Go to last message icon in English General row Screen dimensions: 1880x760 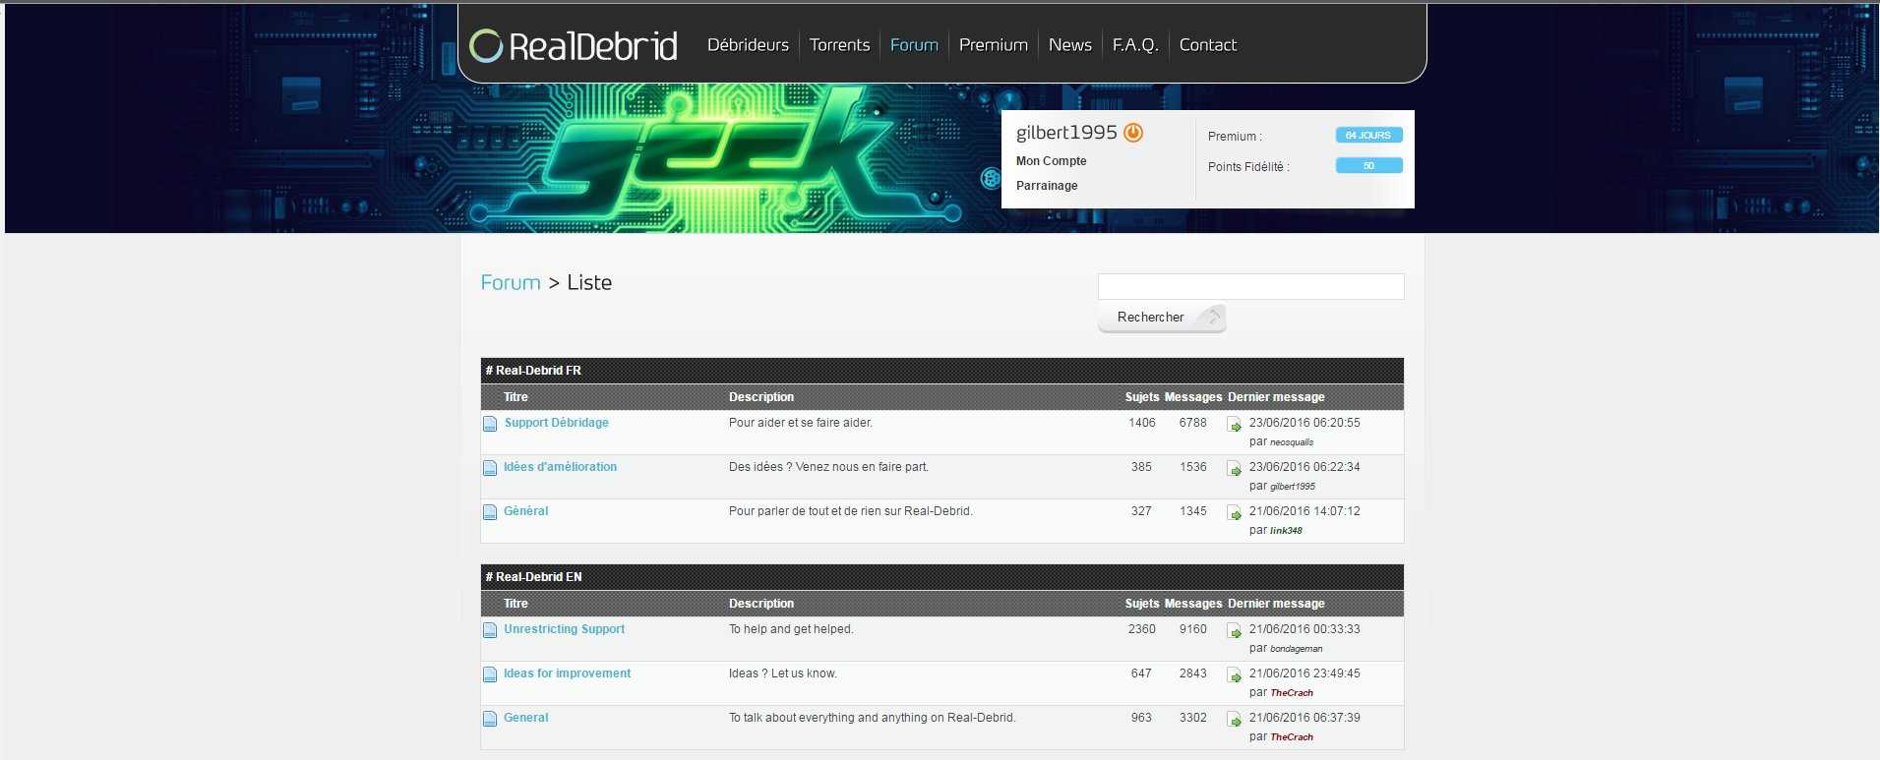(x=1235, y=720)
